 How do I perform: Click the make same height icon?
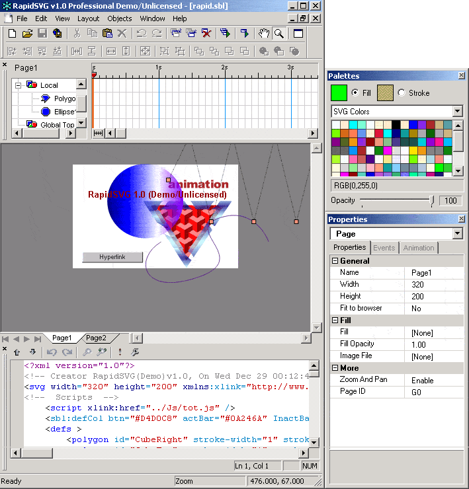tap(126, 51)
